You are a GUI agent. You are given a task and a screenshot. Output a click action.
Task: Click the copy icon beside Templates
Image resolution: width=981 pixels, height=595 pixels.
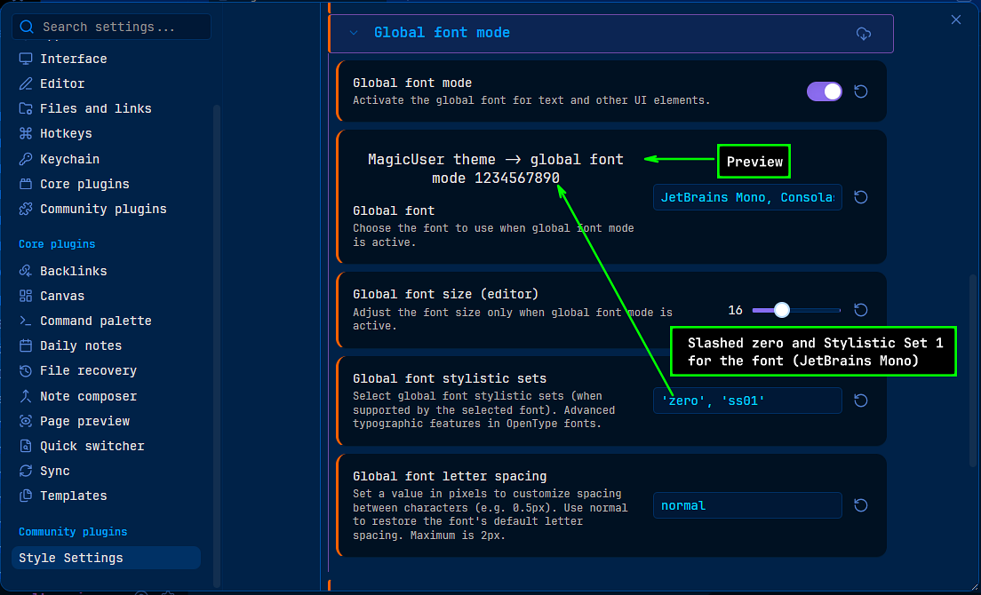26,496
